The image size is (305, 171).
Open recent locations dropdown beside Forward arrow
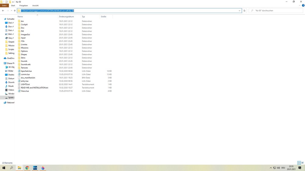coord(11,11)
